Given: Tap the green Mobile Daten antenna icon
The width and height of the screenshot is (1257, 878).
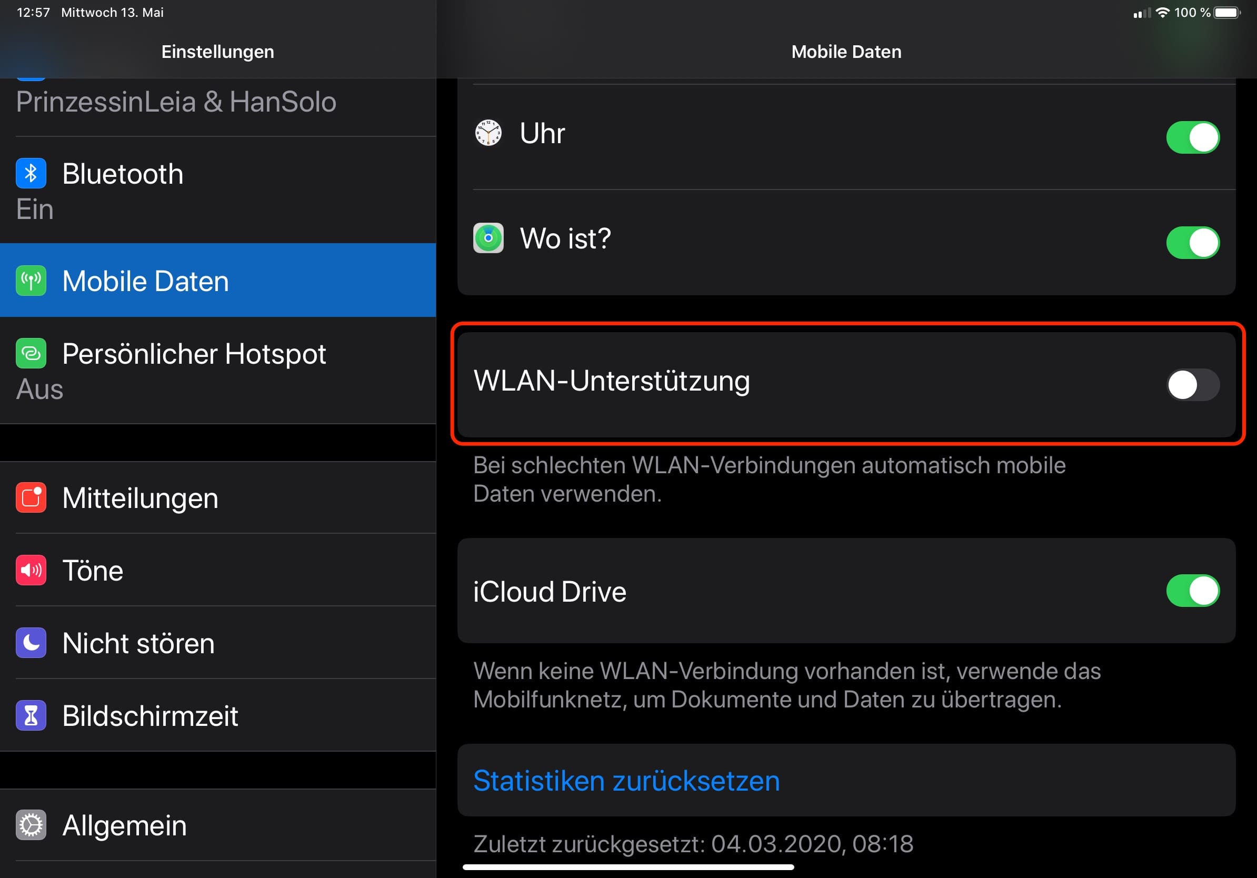Looking at the screenshot, I should click(31, 281).
